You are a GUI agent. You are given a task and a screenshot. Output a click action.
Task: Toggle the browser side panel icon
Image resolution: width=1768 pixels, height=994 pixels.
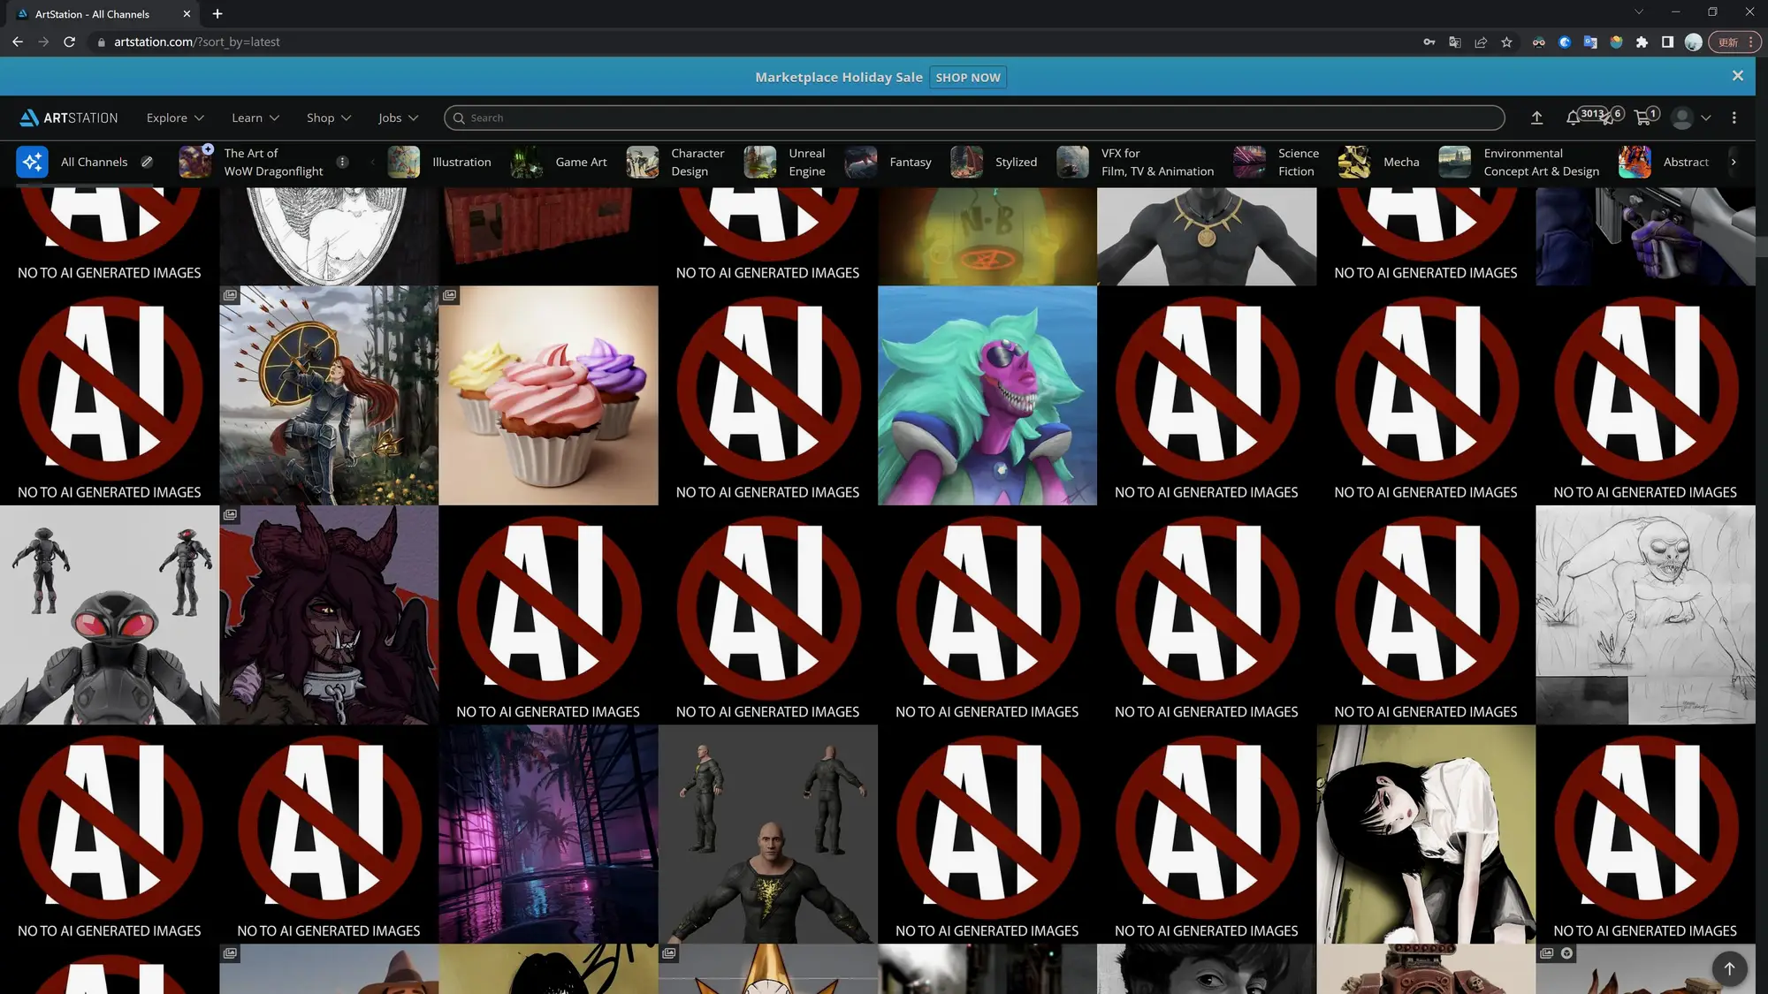coord(1667,42)
